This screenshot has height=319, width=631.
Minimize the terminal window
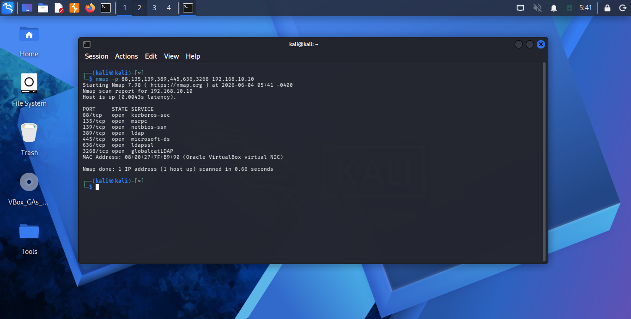point(519,44)
